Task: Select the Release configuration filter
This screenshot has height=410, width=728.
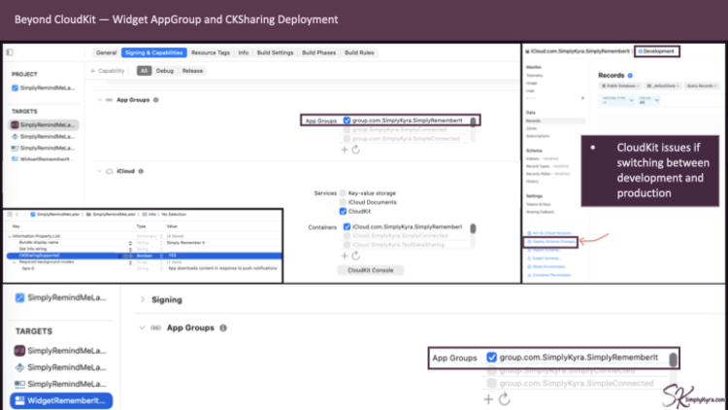Action: [x=193, y=71]
